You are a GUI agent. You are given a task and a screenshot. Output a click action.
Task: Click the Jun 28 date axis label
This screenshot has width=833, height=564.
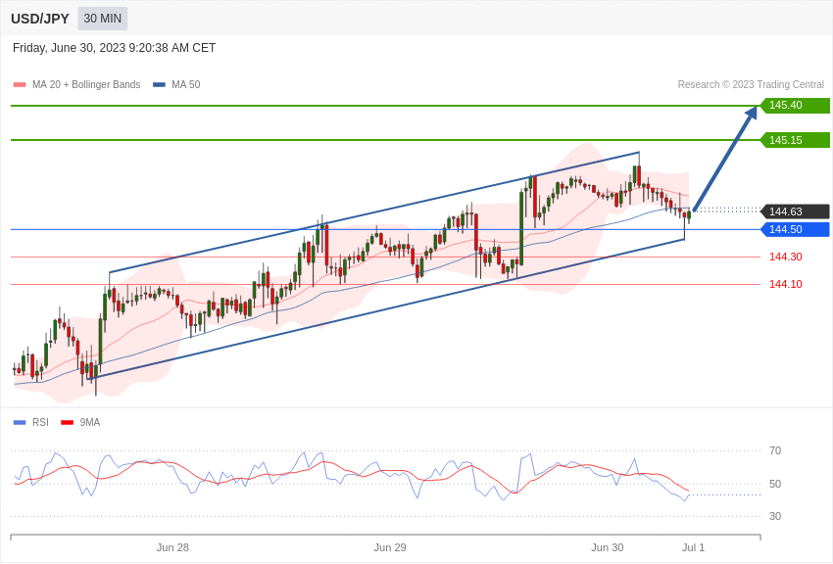(172, 547)
